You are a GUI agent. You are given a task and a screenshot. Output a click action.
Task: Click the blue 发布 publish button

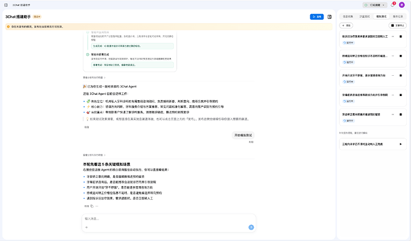coord(317,17)
